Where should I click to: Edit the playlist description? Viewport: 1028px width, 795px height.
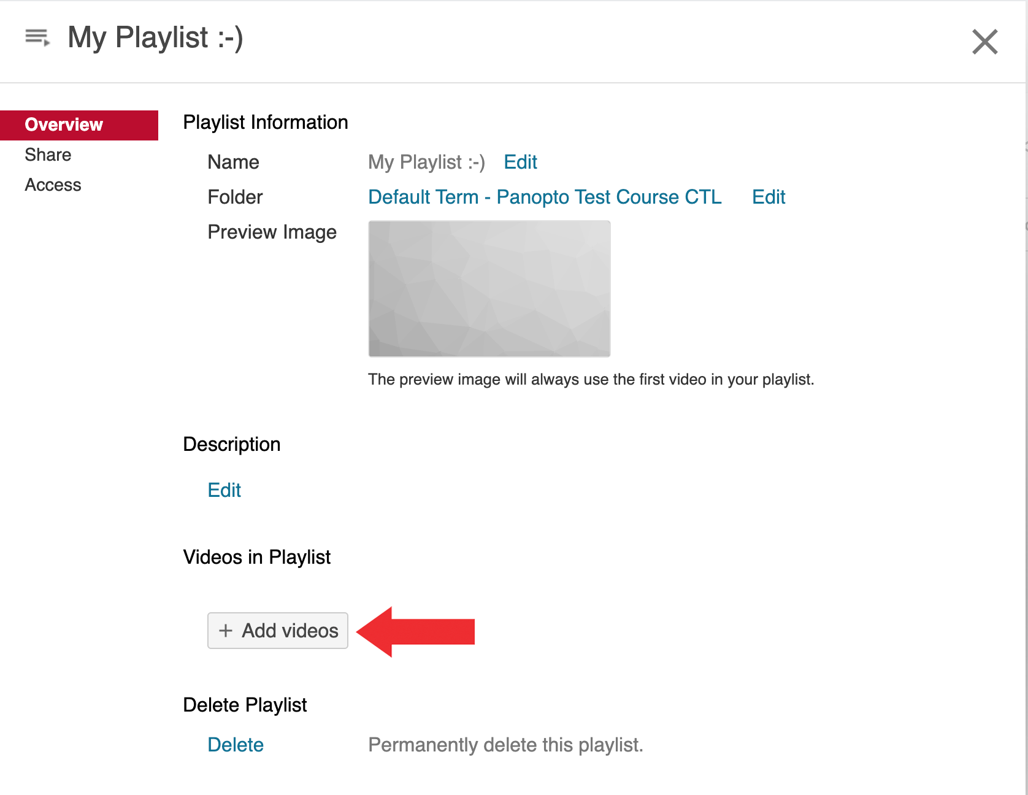(x=224, y=490)
